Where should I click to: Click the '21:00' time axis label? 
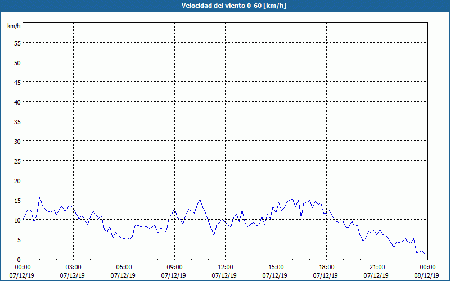pos(377,268)
